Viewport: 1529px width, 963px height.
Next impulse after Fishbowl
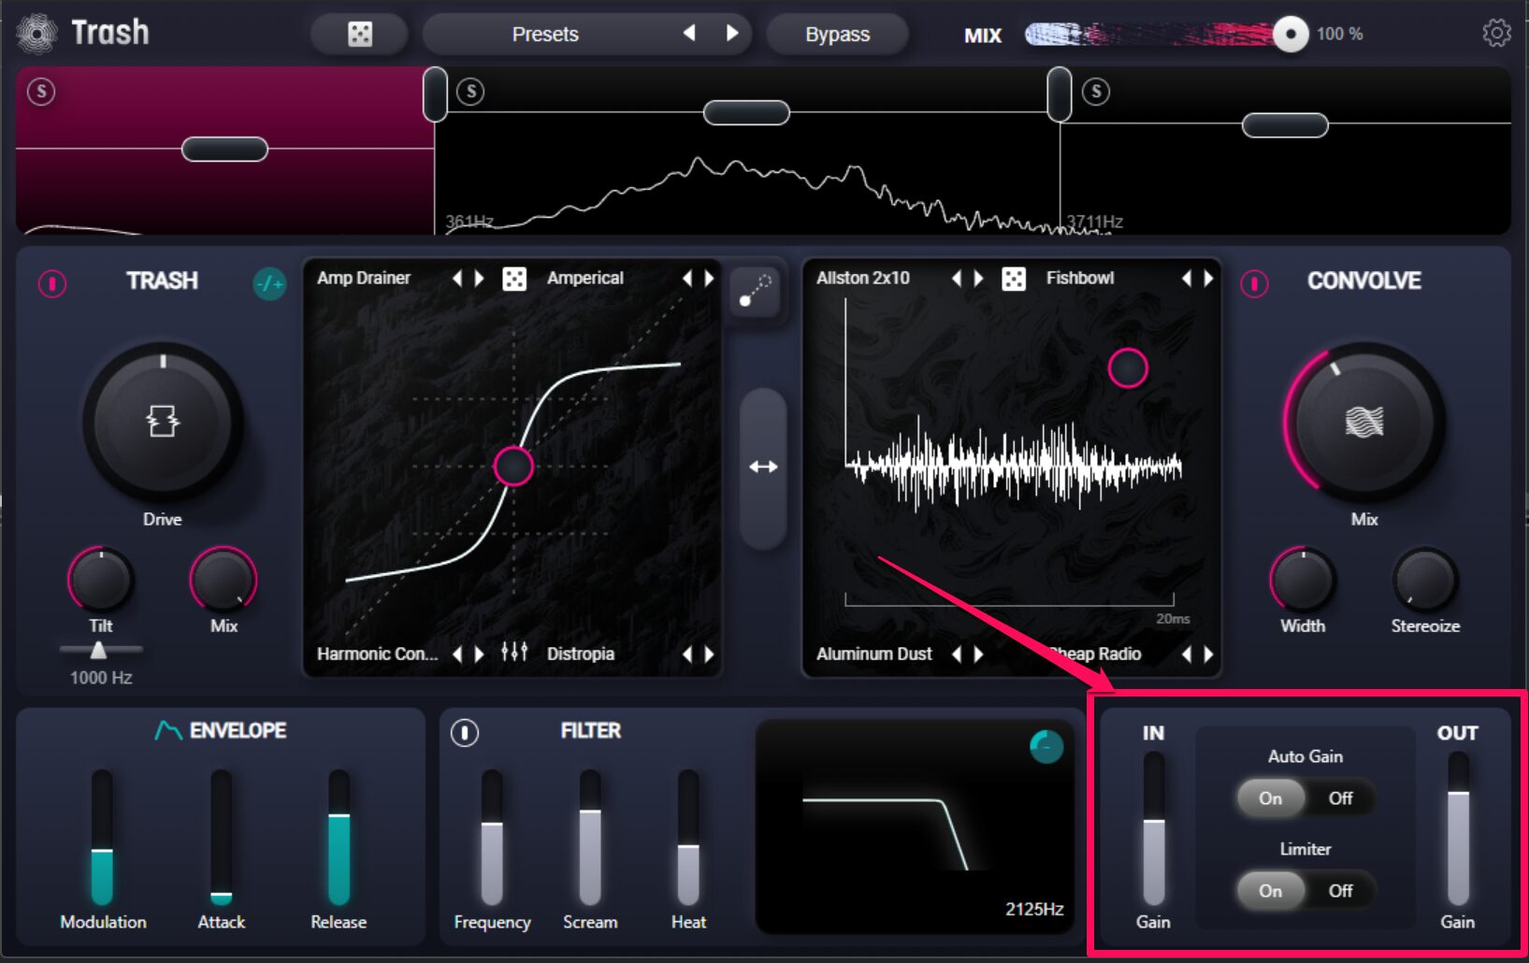coord(1209,278)
